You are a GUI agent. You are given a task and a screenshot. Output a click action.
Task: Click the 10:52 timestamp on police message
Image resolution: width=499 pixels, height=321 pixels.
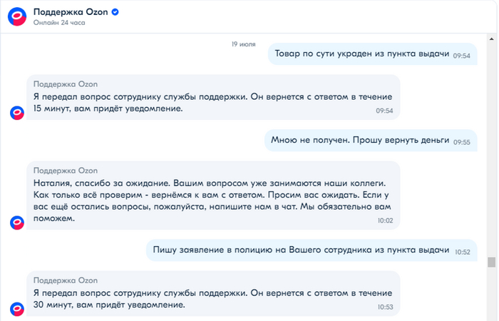point(463,251)
